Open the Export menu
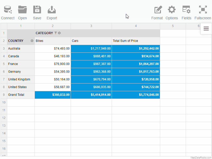212x159 pixels. click(x=52, y=10)
